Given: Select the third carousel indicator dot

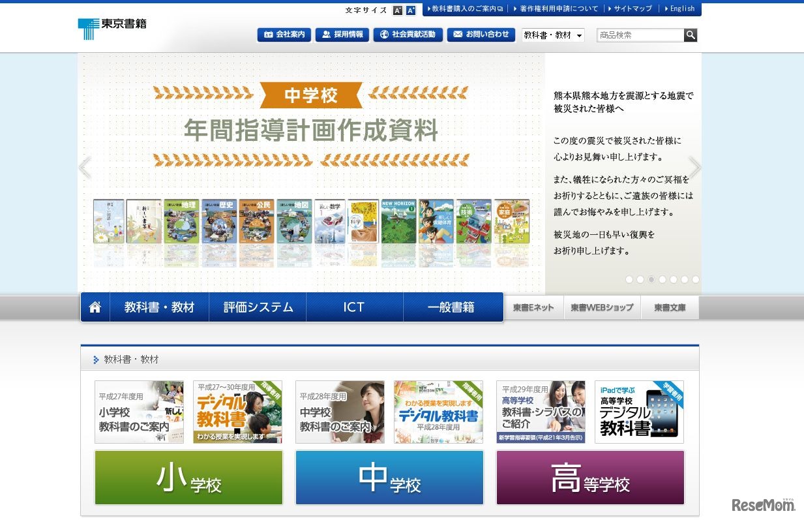Looking at the screenshot, I should click(x=651, y=279).
